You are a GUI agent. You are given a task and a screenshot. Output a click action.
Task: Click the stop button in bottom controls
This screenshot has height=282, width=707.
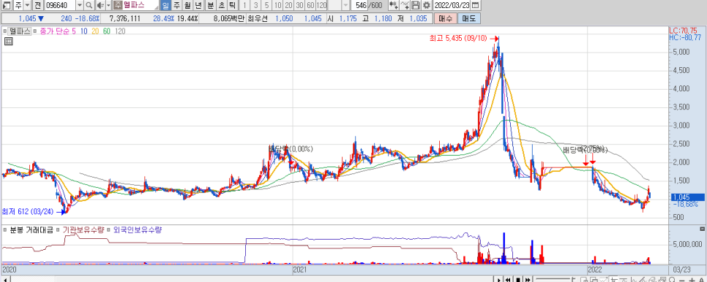click(x=518, y=279)
